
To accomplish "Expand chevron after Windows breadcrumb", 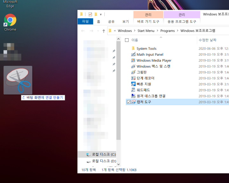I will pyautogui.click(x=135, y=31).
